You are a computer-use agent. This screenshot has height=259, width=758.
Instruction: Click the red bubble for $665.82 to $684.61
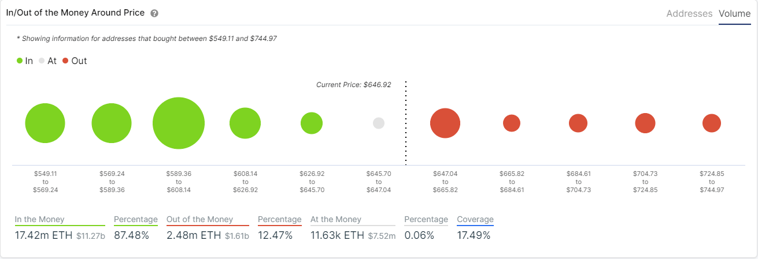512,123
